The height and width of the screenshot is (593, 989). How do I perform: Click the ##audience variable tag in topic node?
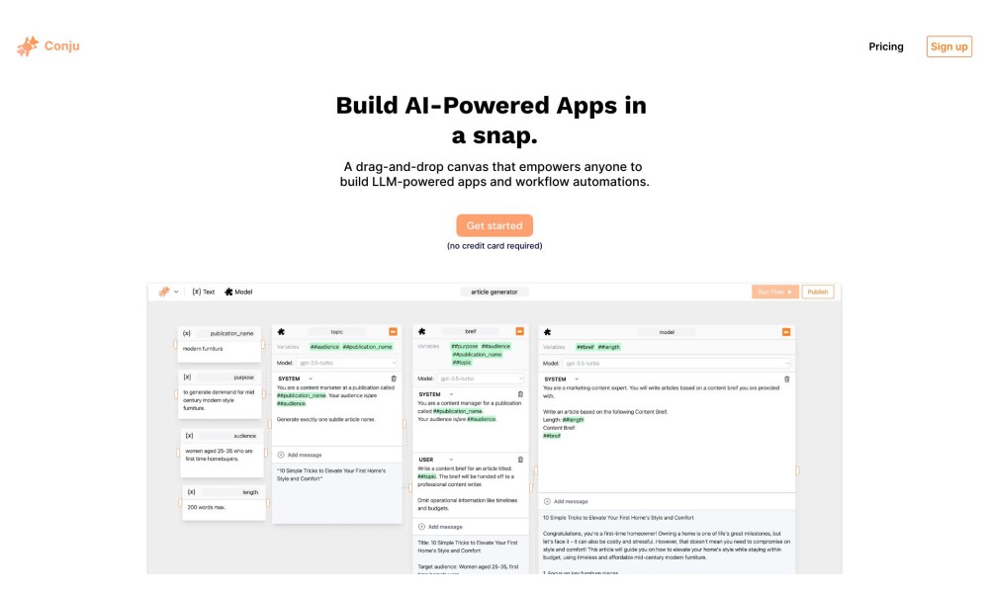(x=324, y=347)
